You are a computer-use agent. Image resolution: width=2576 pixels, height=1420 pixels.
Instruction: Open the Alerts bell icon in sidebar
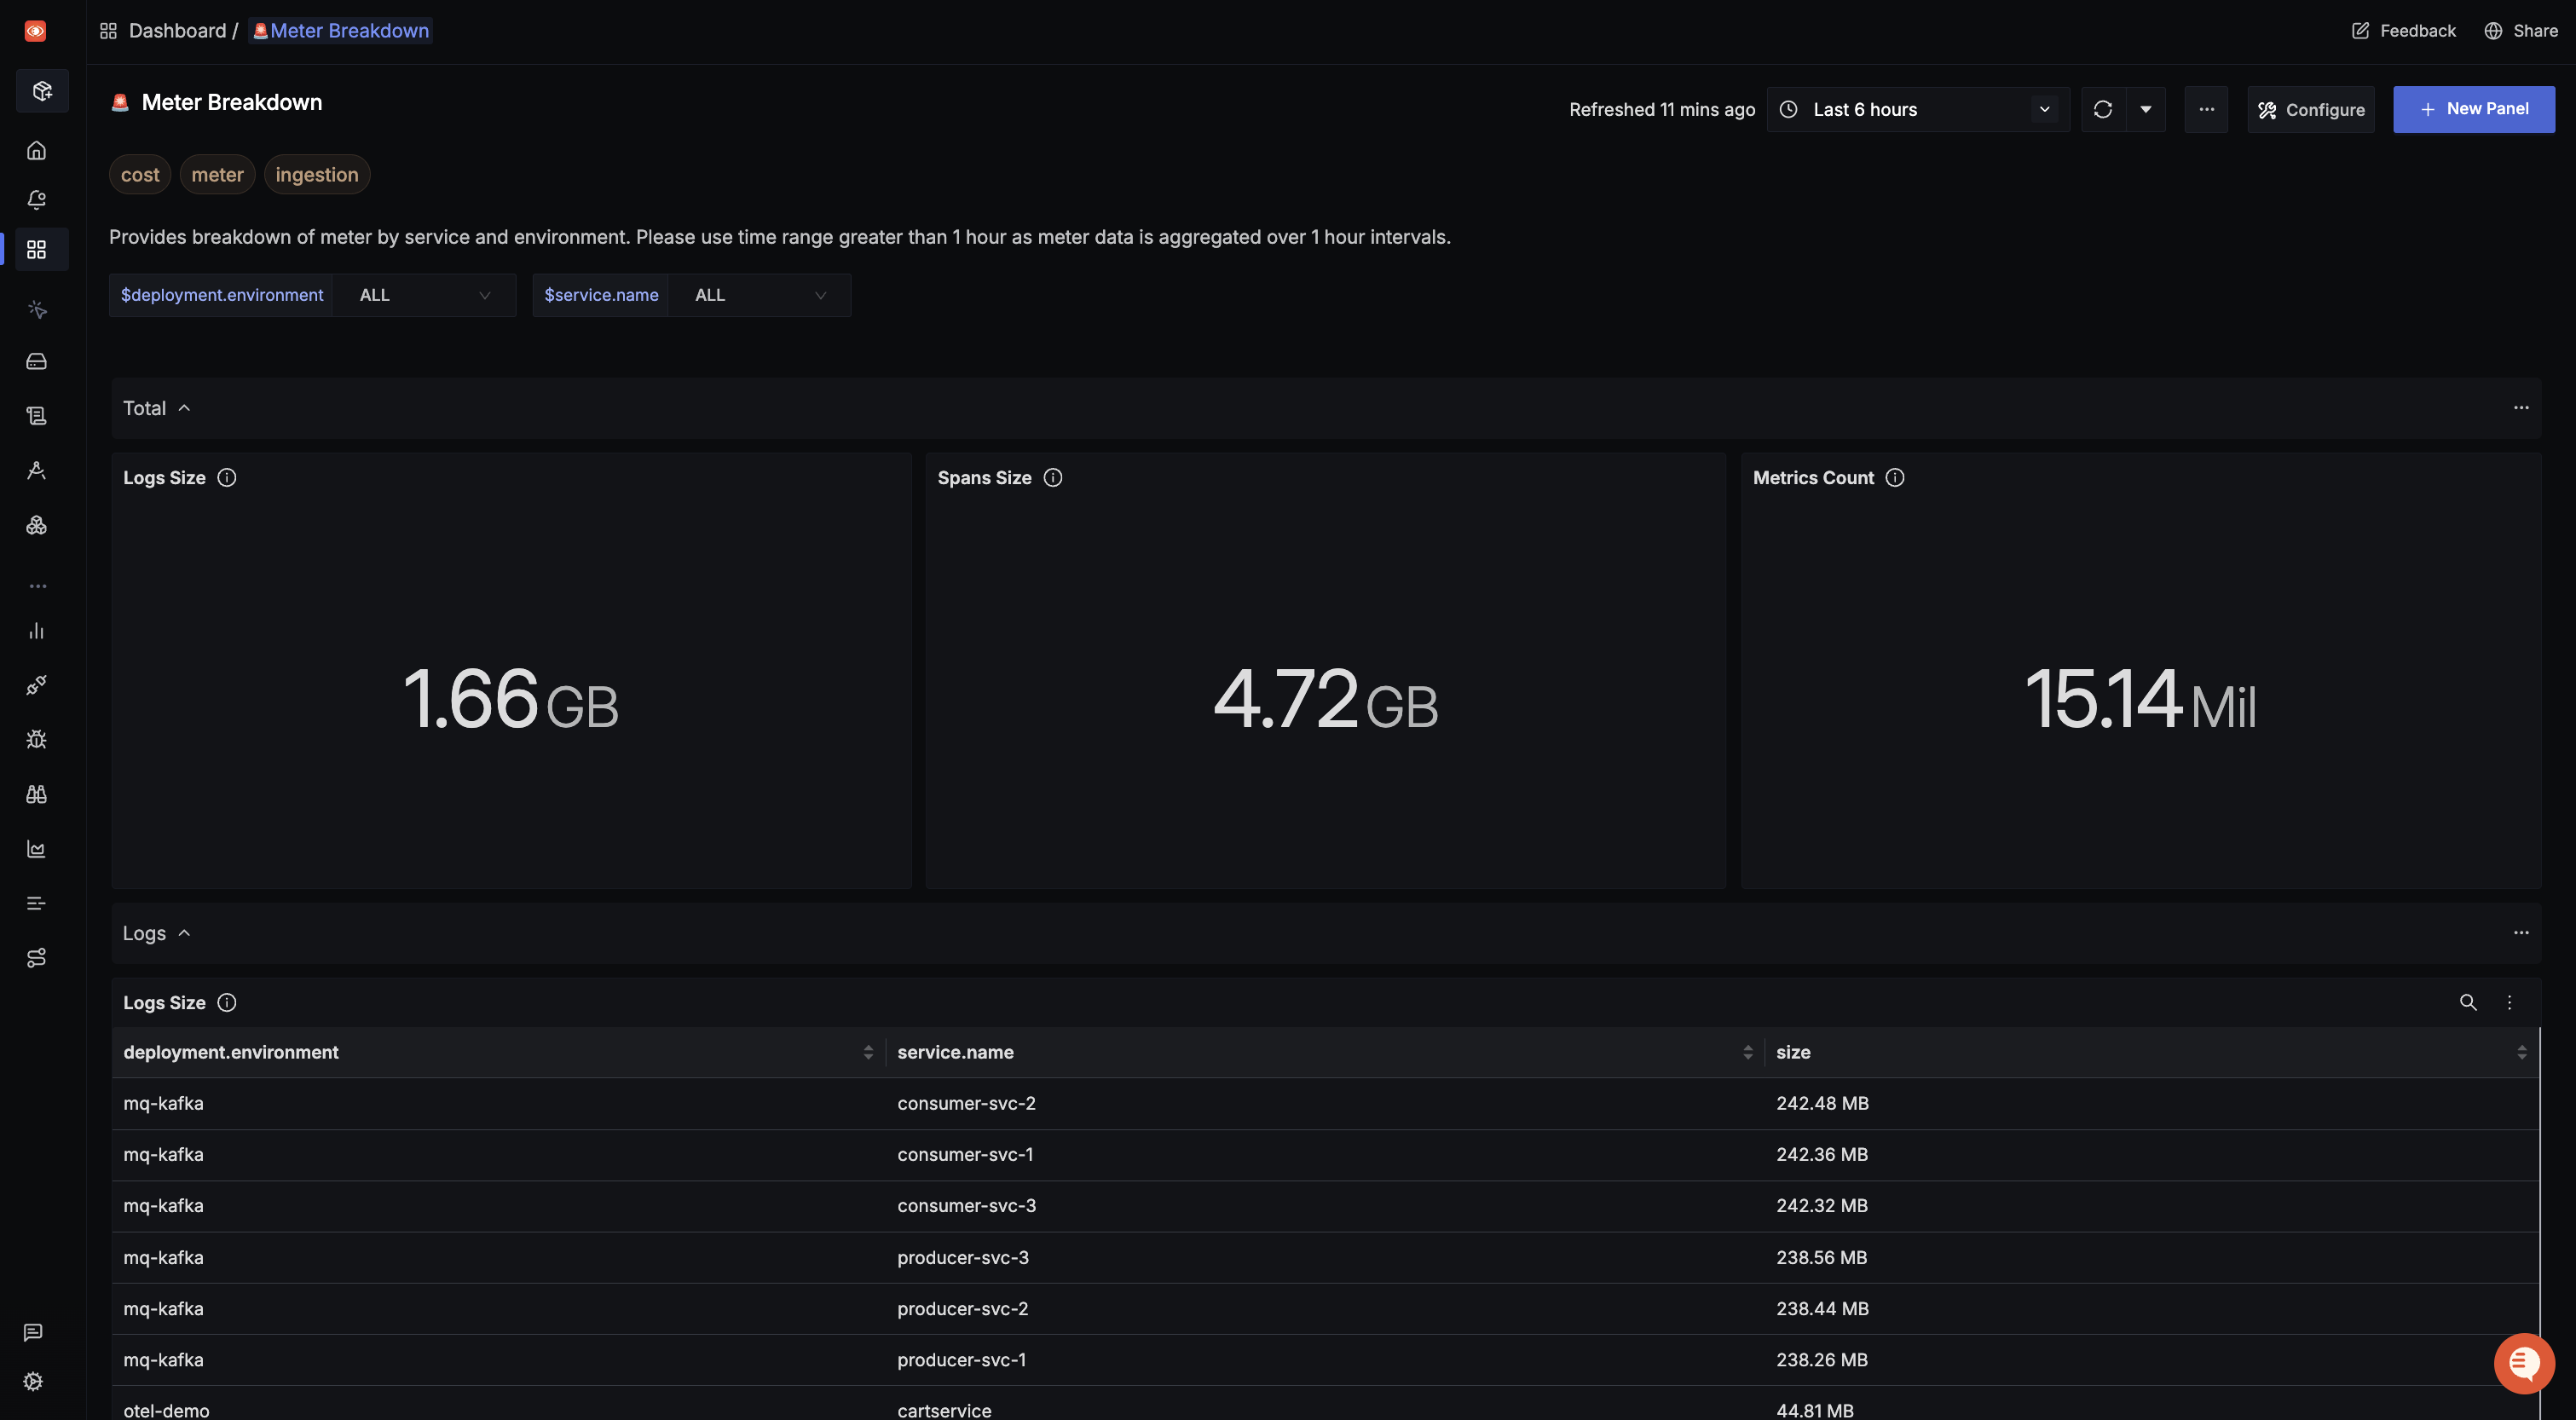tap(36, 199)
